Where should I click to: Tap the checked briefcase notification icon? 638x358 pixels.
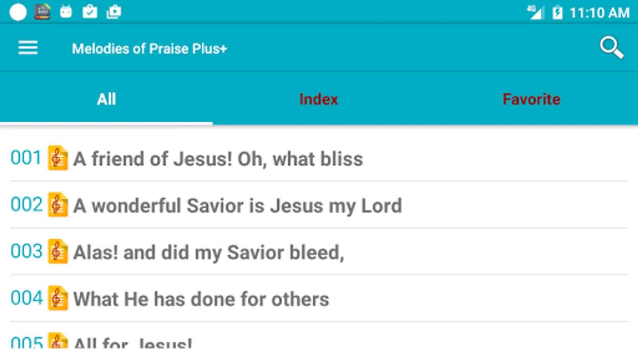[x=90, y=12]
